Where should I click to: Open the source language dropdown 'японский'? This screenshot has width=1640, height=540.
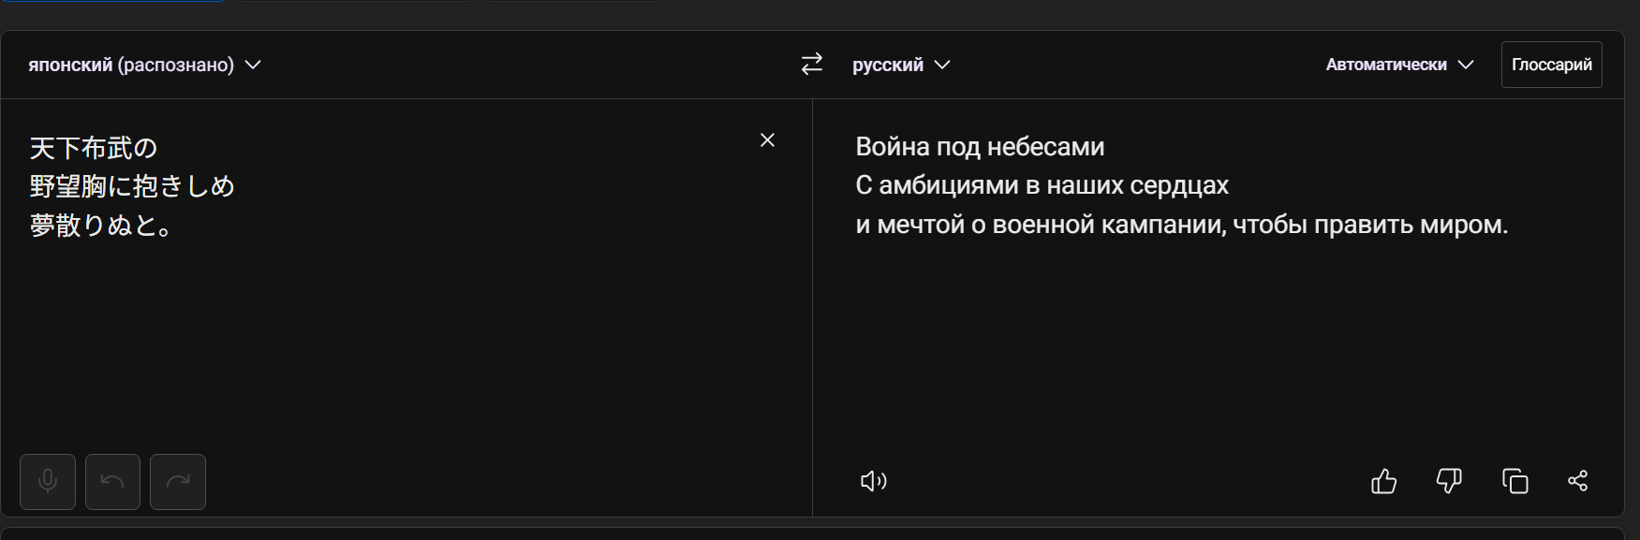pyautogui.click(x=144, y=65)
